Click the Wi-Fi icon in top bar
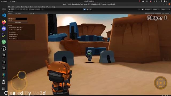 (x=157, y=1)
